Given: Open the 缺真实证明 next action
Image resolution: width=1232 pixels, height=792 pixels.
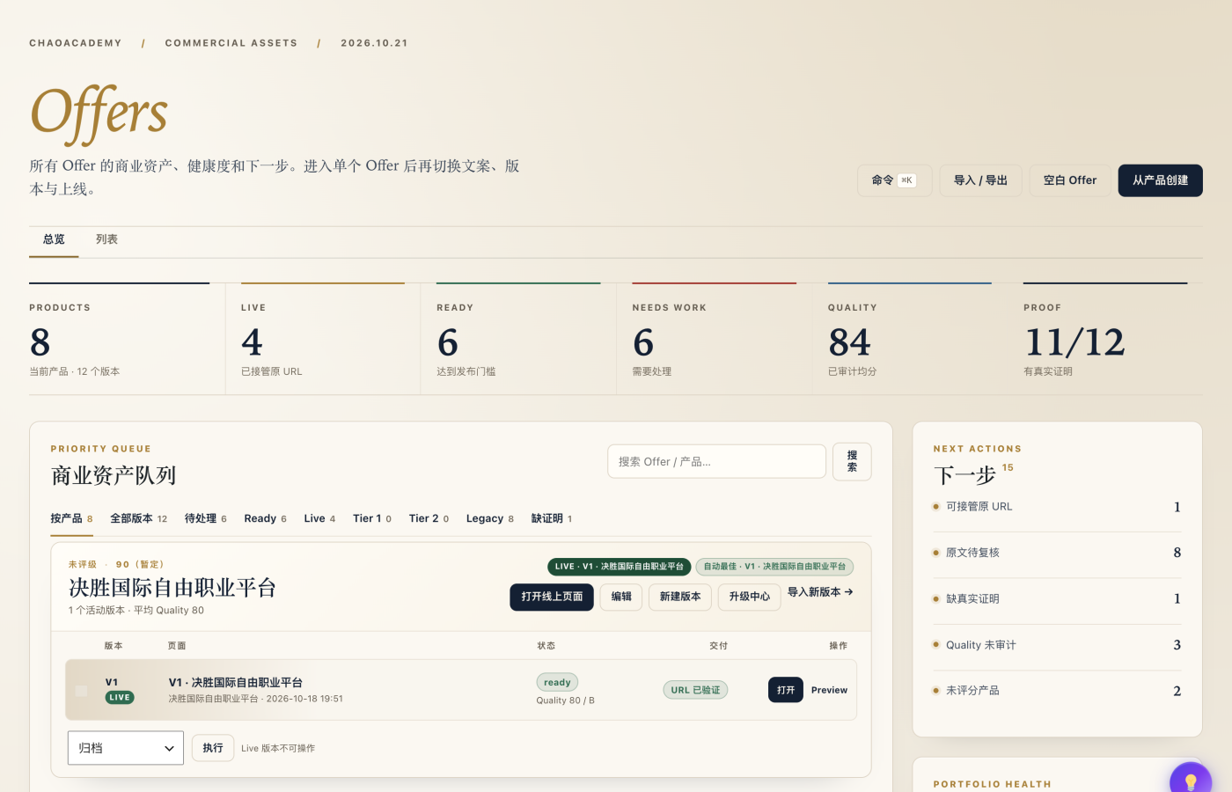Looking at the screenshot, I should point(1057,598).
